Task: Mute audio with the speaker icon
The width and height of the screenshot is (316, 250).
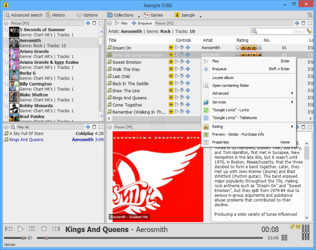Action: click(x=30, y=238)
